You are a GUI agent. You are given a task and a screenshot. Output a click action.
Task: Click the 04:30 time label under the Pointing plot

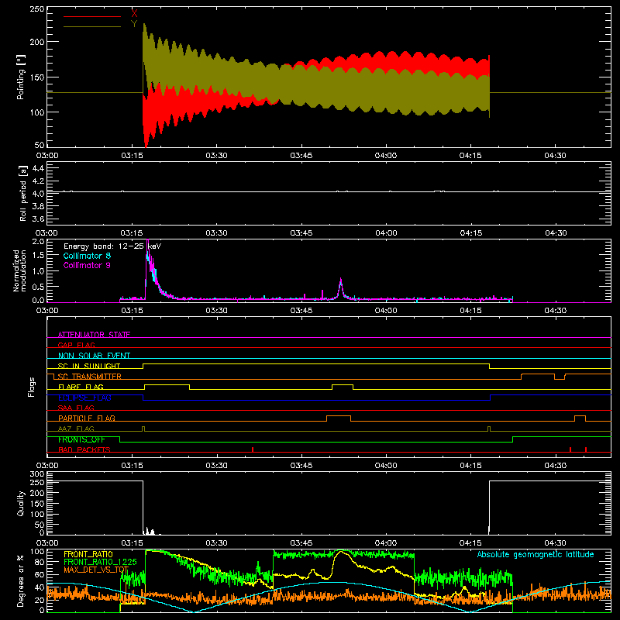(555, 156)
